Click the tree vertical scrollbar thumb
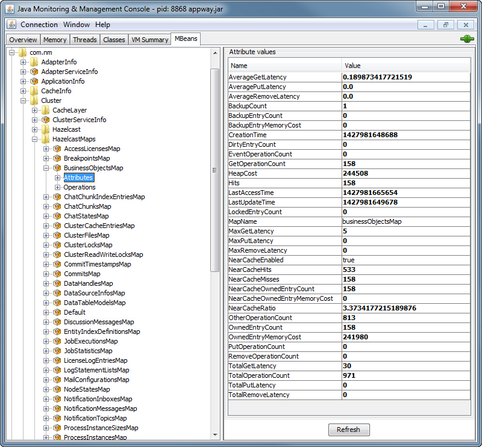 [214, 170]
